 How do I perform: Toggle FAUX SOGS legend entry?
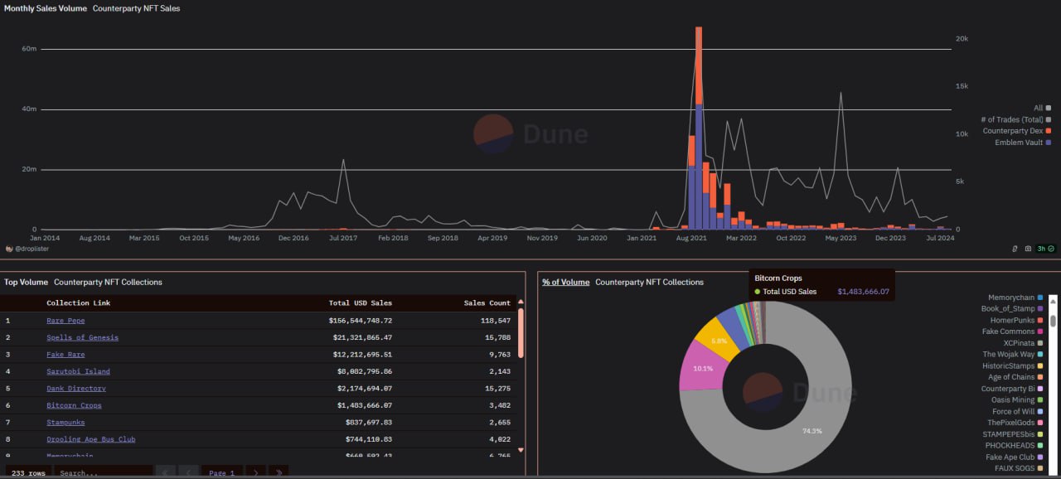(x=1018, y=469)
